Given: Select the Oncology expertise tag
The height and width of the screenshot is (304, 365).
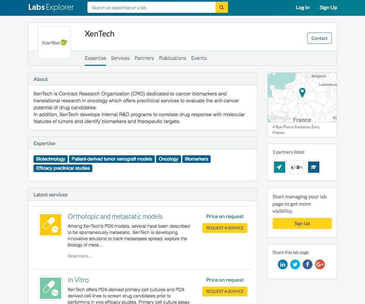Looking at the screenshot, I should 168,159.
